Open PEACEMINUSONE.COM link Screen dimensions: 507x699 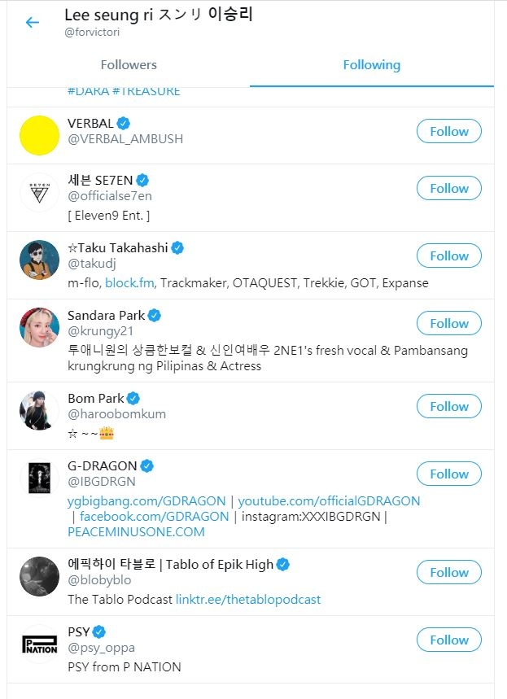click(136, 532)
